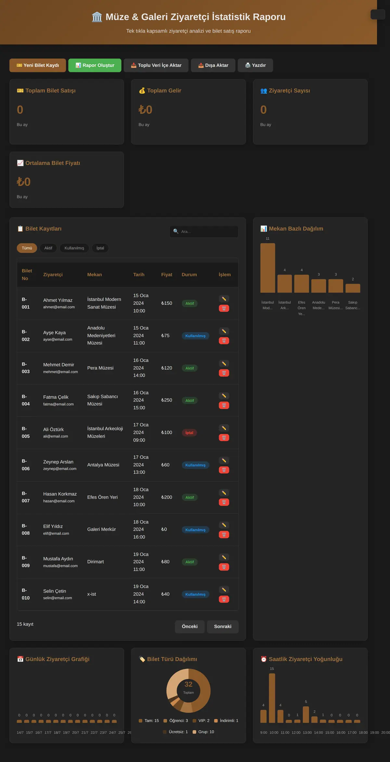
Task: Delete Zeynep Arslan's ticket B-006
Action: (224, 470)
